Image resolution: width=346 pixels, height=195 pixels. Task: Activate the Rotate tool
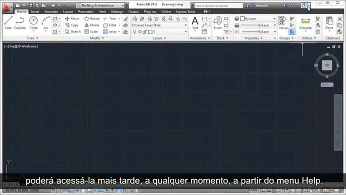tap(92, 18)
